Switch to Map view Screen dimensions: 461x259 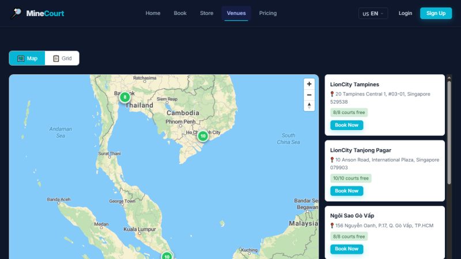tap(27, 58)
